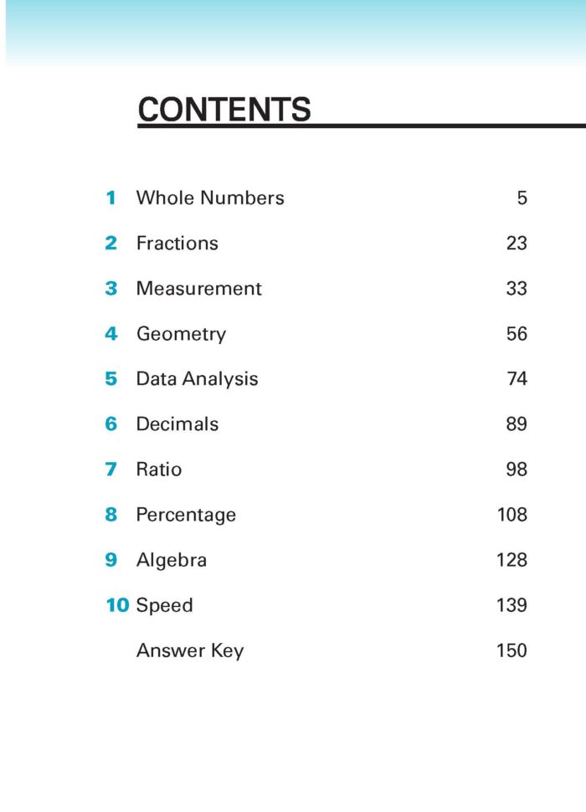This screenshot has height=812, width=586.
Task: Click page number 150 for Answer Key
Action: coord(511,650)
